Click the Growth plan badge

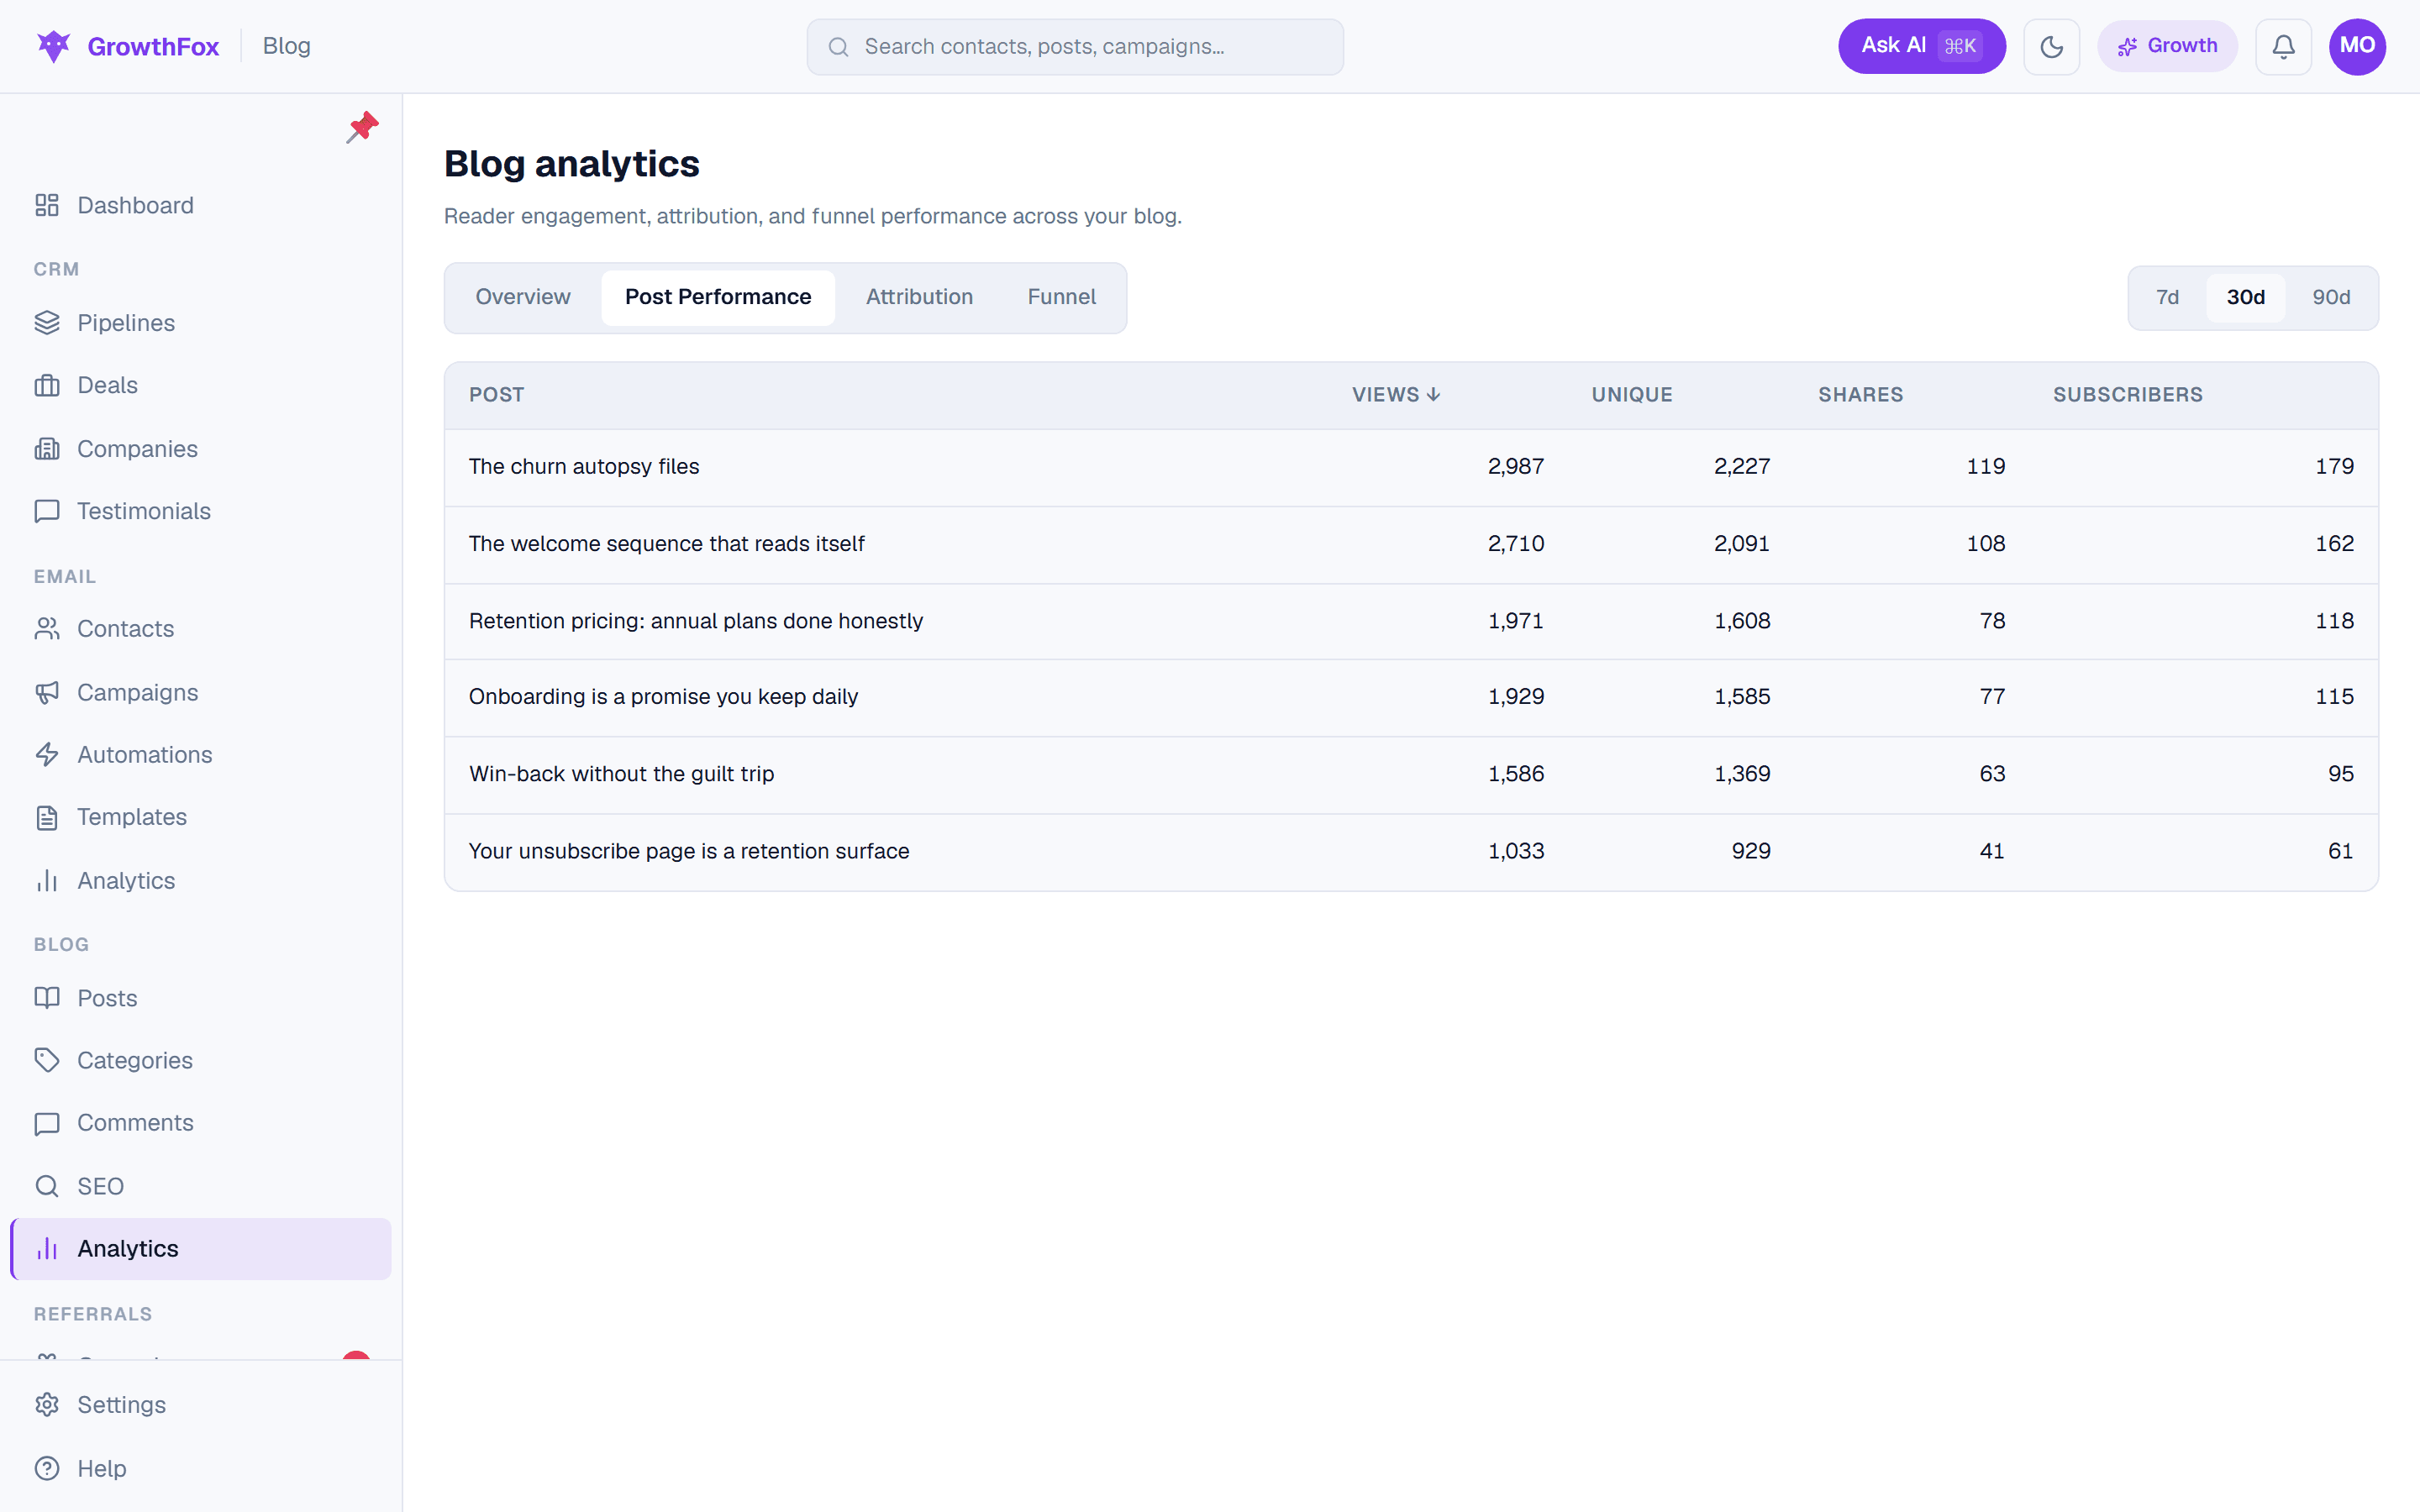tap(2167, 46)
